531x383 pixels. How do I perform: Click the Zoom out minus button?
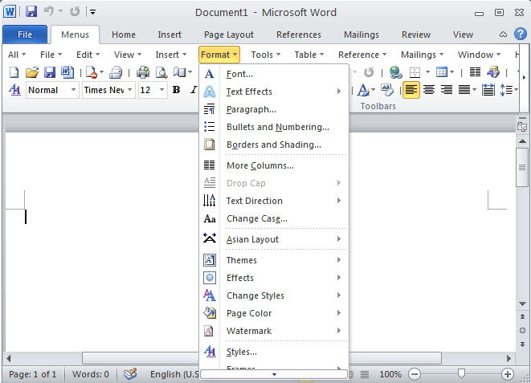click(x=415, y=374)
